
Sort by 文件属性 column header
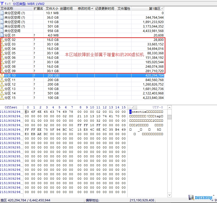[x=124, y=9]
